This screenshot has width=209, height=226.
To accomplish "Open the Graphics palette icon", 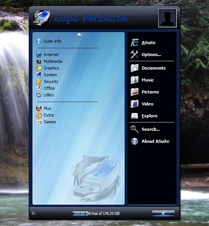I will coord(39,68).
